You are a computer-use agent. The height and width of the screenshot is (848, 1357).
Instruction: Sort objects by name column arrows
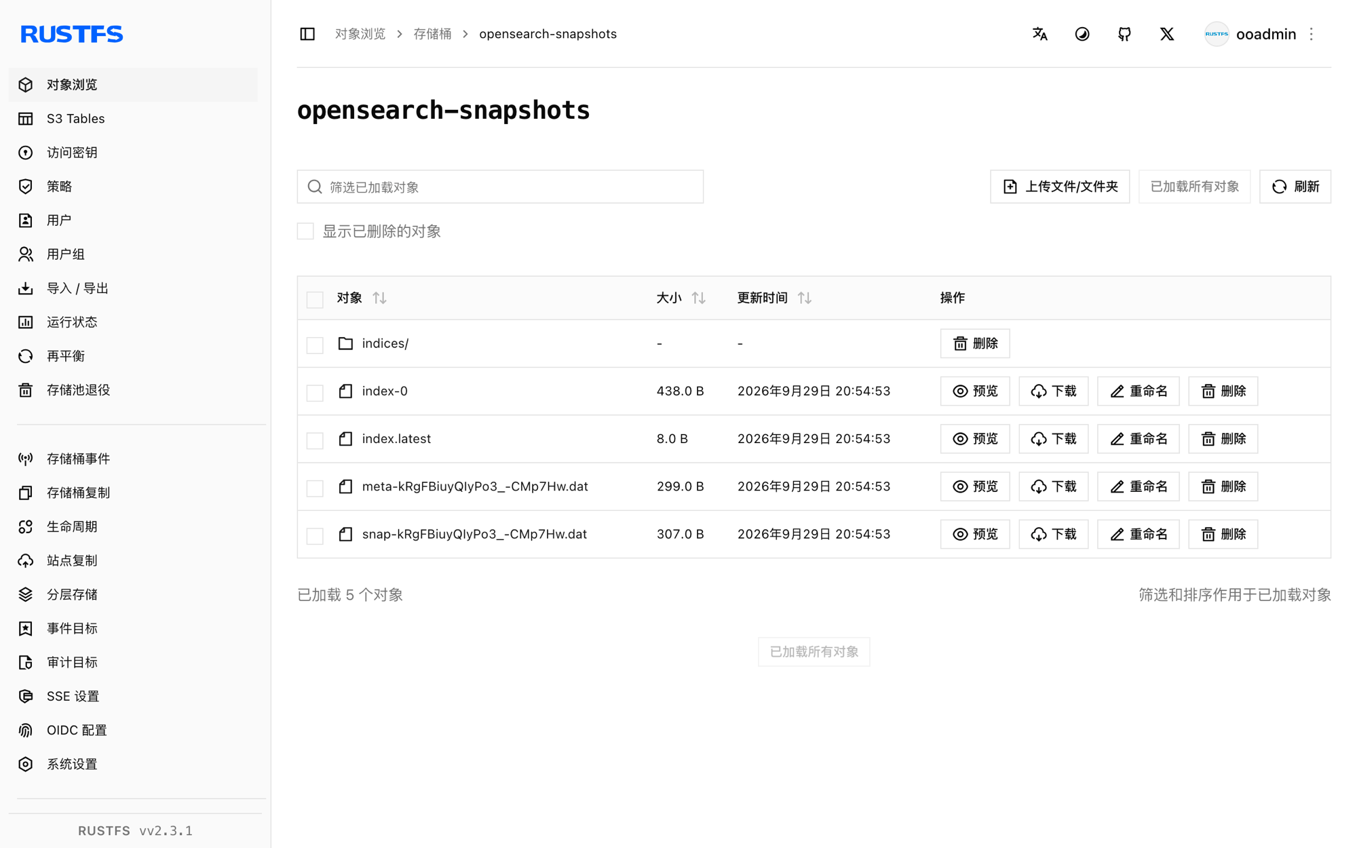[x=380, y=298]
